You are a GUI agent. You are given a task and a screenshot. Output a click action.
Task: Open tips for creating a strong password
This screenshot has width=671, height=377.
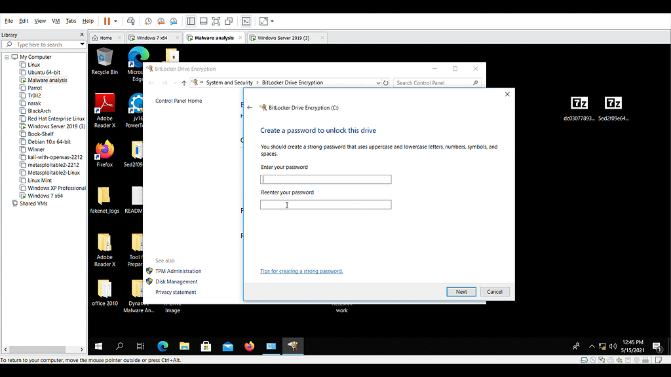tap(301, 271)
